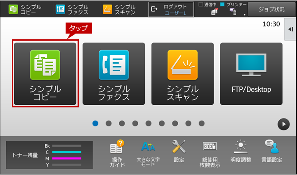The width and height of the screenshot is (297, 175).
Task: Open the 通信中 communication status icon
Action: 215,11
